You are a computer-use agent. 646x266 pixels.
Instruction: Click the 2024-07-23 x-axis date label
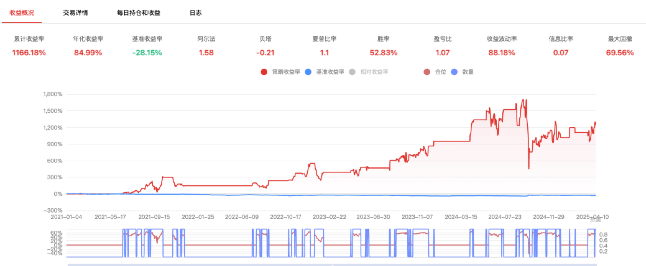coord(505,217)
